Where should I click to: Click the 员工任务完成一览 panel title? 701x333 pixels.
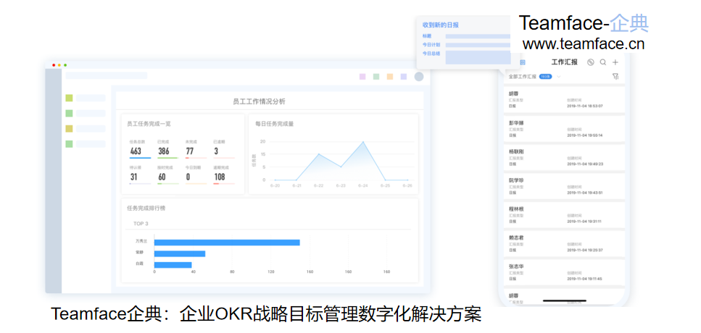coord(149,124)
